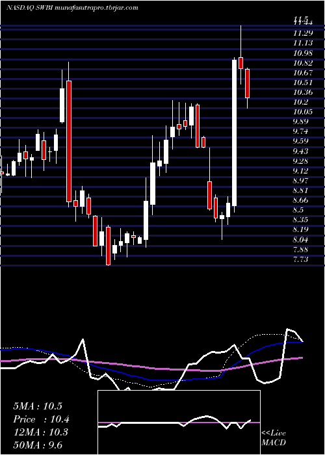Click inside the MACD inset chart

coord(179,422)
